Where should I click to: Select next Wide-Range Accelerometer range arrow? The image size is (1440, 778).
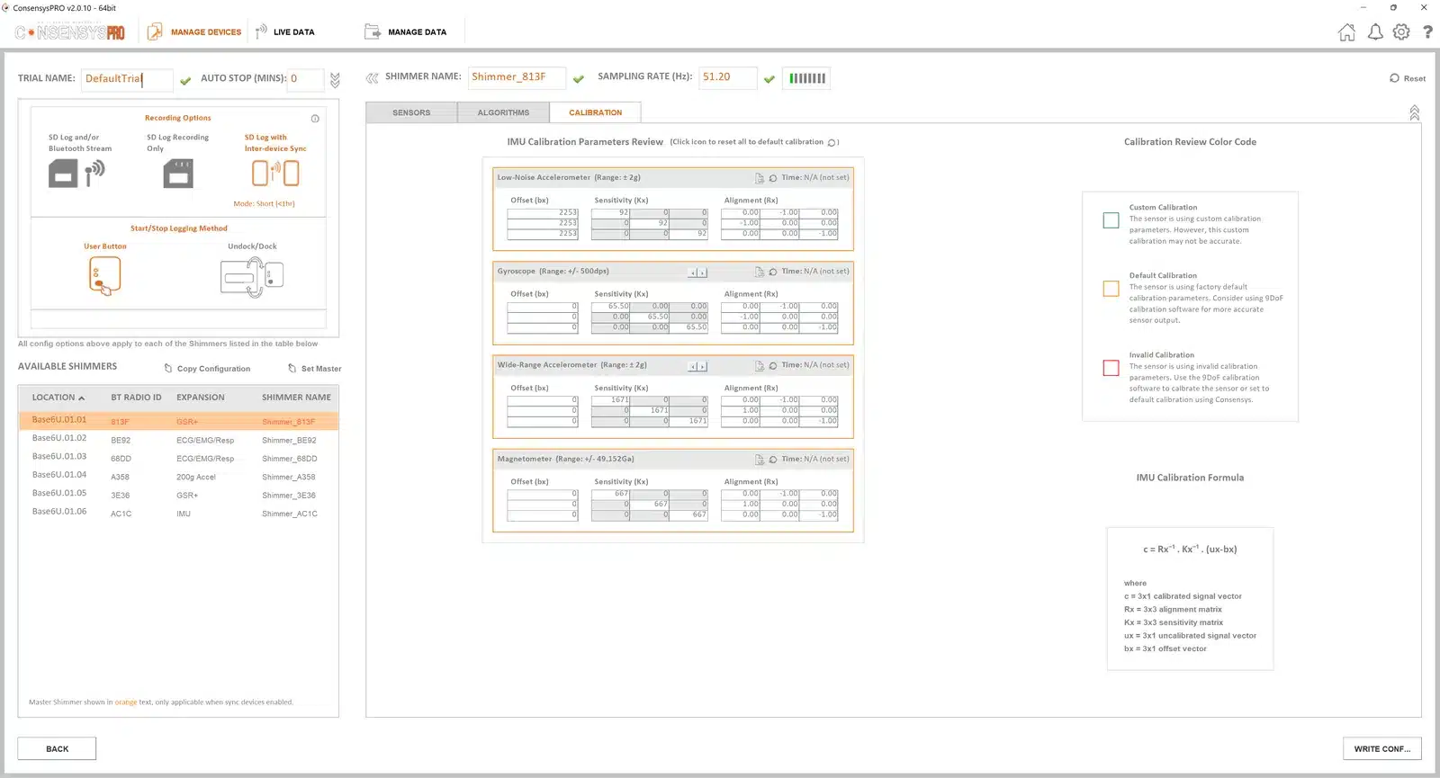pos(703,366)
